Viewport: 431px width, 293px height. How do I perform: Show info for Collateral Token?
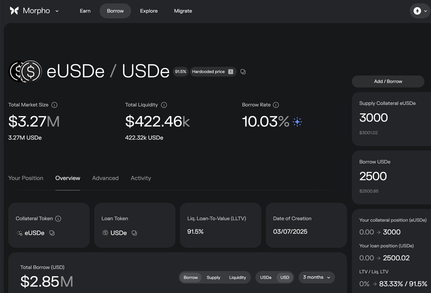pyautogui.click(x=58, y=219)
